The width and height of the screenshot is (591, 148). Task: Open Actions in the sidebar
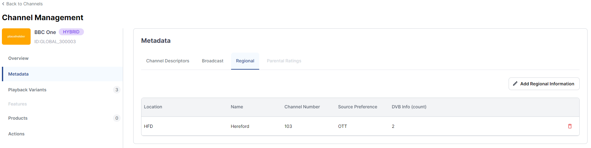(16, 134)
